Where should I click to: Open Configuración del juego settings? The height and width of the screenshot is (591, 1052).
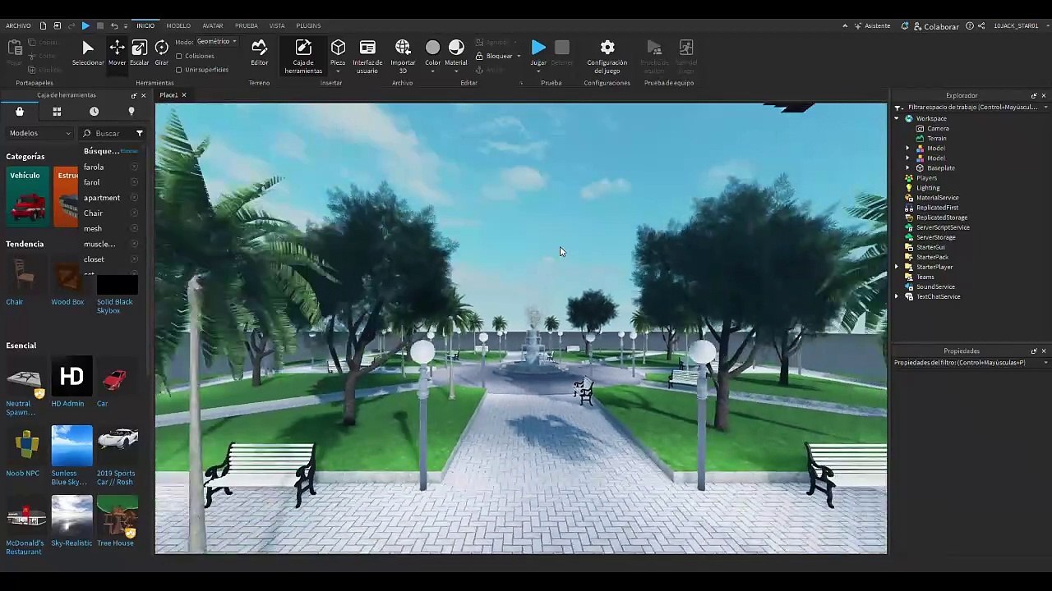[x=607, y=56]
